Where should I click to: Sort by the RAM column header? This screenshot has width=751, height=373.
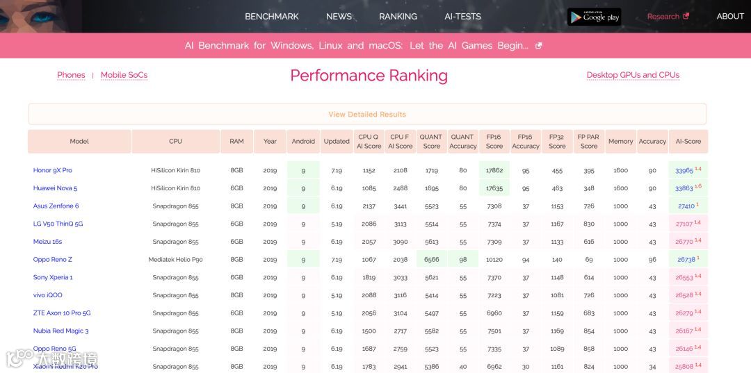click(x=236, y=142)
